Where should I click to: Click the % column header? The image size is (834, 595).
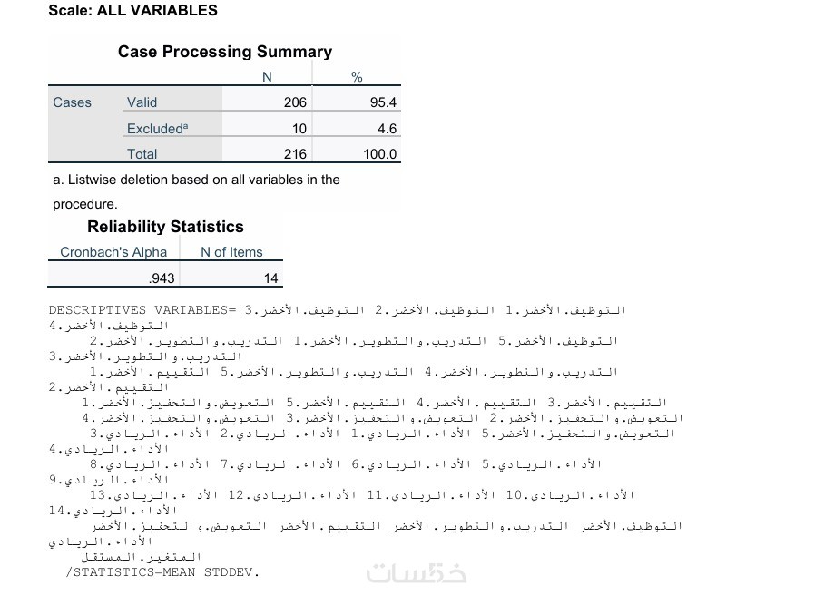tap(357, 77)
